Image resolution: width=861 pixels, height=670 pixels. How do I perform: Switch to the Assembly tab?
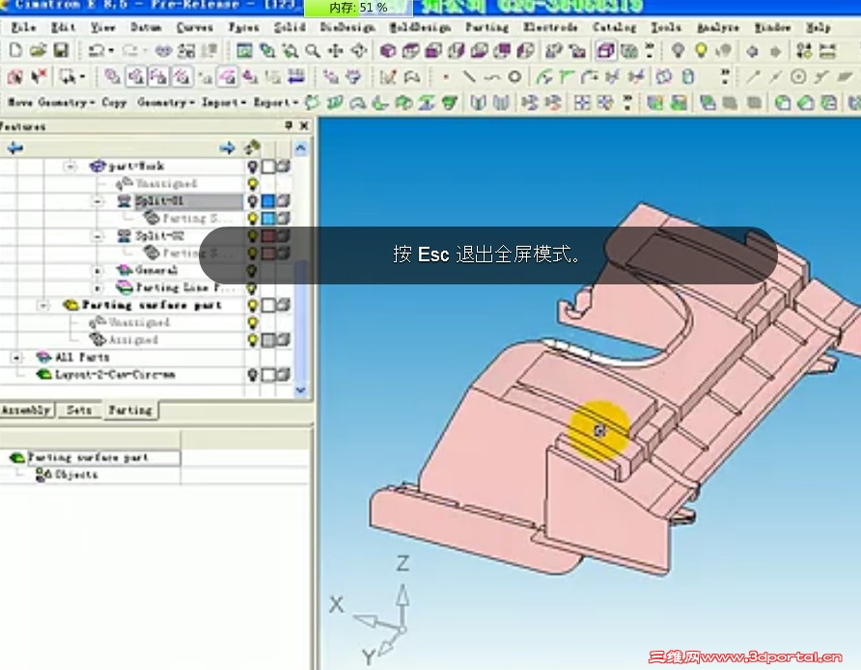point(26,410)
